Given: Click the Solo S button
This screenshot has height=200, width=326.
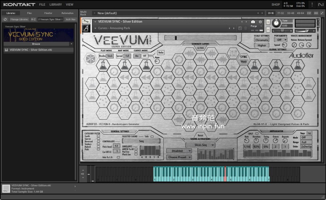Looking at the screenshot, I should 268,22.
